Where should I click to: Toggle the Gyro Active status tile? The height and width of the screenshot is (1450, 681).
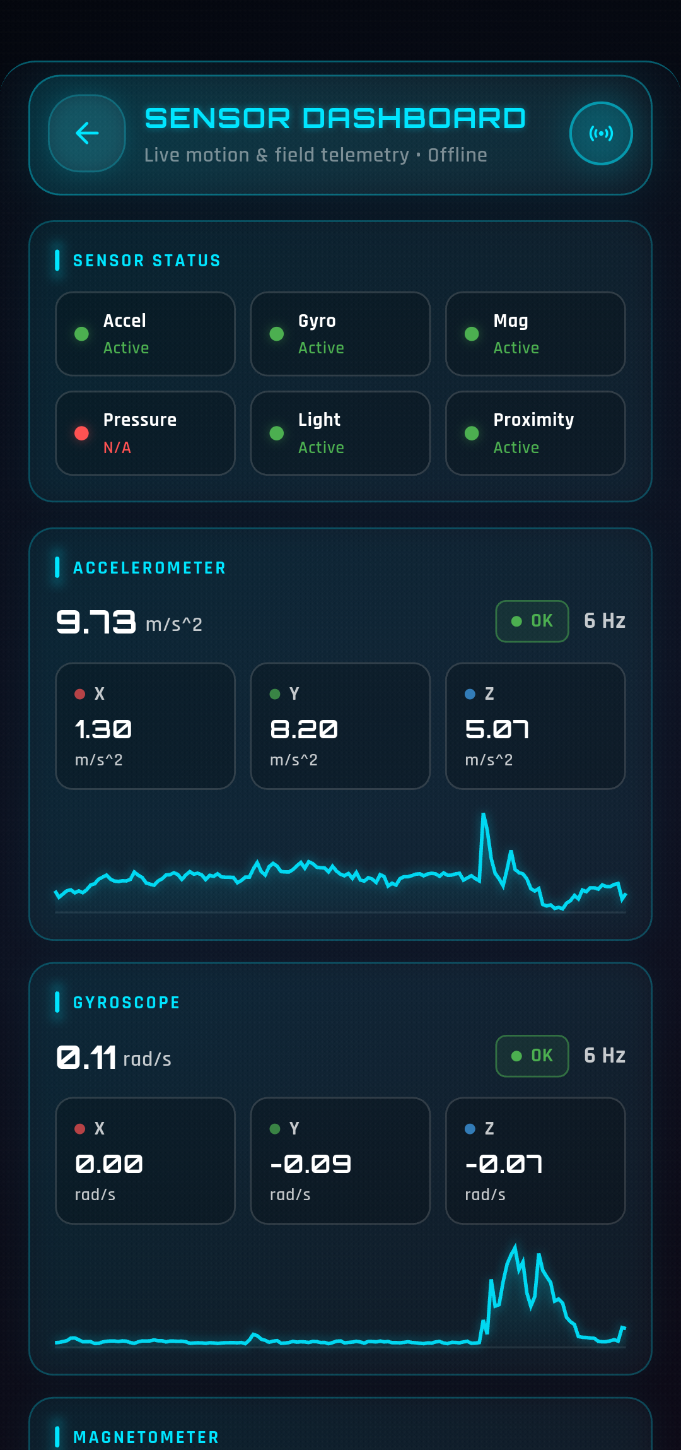tap(339, 334)
